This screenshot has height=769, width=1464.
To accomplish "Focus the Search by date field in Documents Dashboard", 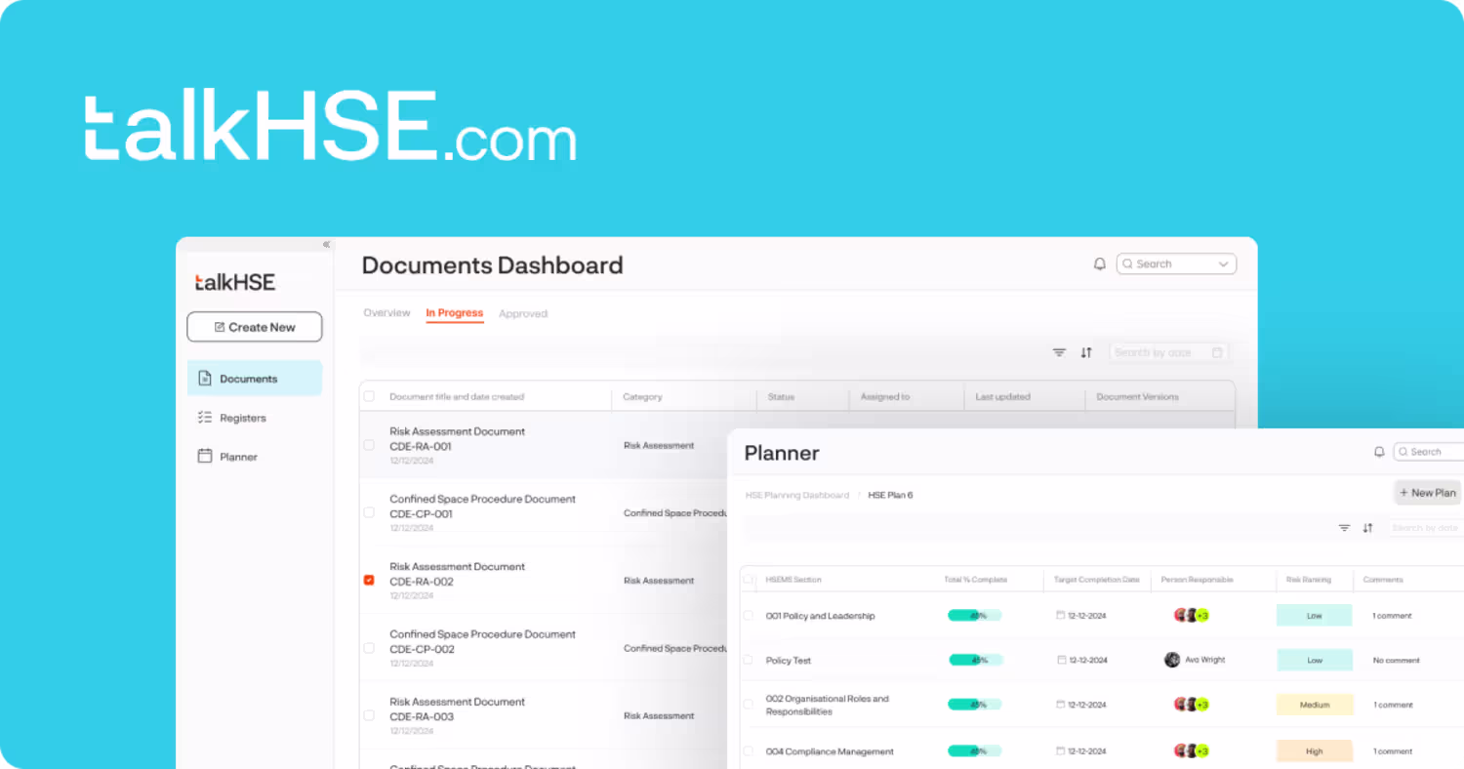I will (1168, 352).
